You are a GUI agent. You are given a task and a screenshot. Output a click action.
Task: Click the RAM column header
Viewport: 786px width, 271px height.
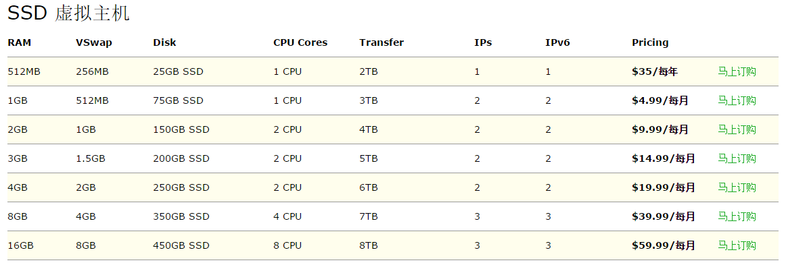[x=20, y=42]
